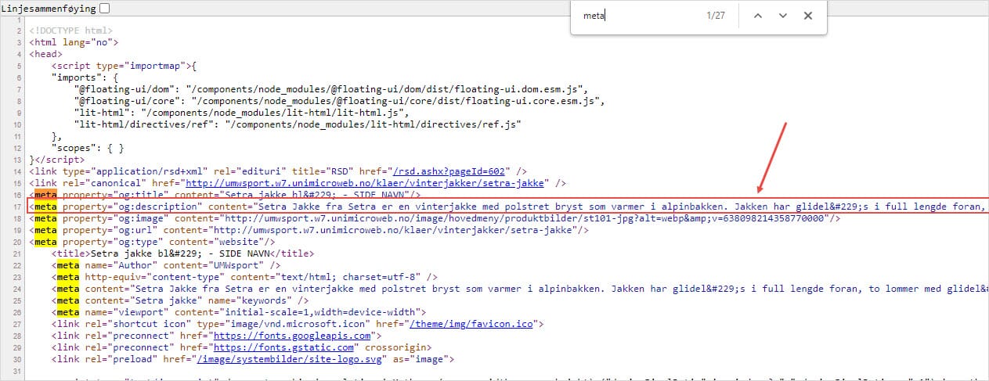Close the find bar
Image resolution: width=989 pixels, height=381 pixels.
(x=808, y=16)
